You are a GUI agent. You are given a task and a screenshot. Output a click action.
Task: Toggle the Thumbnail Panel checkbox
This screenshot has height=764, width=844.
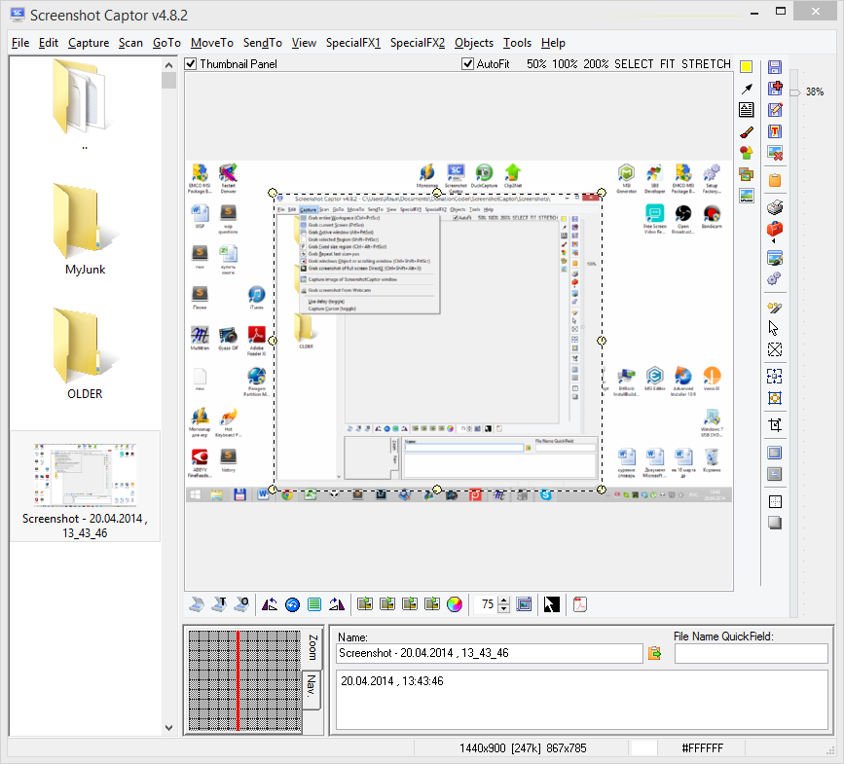(x=192, y=64)
